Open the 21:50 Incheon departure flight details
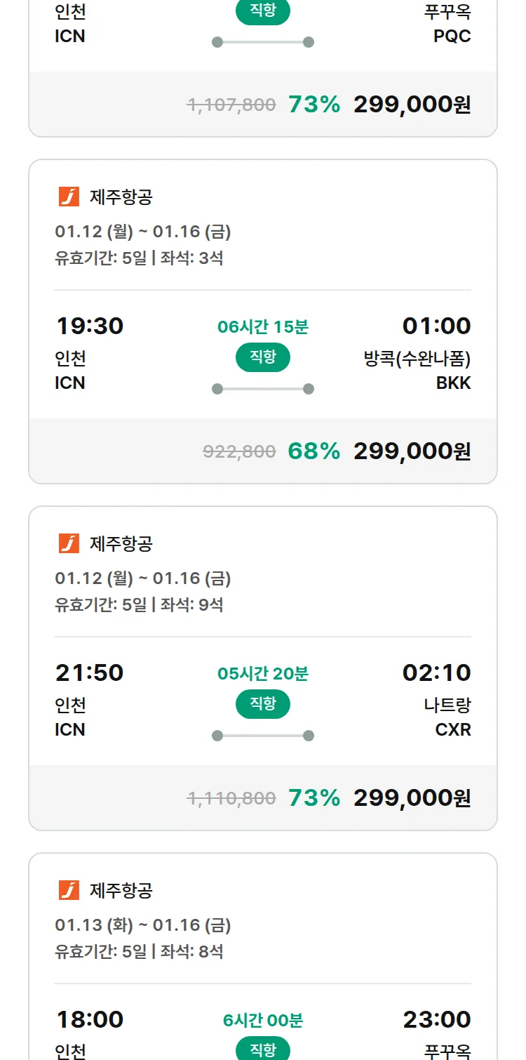This screenshot has height=1060, width=526. (x=89, y=673)
